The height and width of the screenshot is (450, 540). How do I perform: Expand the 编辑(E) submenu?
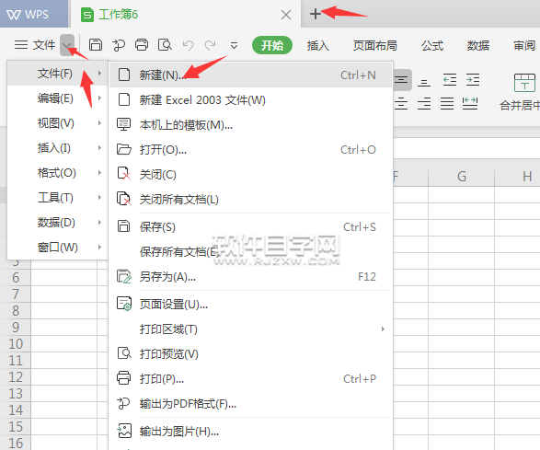tap(58, 98)
